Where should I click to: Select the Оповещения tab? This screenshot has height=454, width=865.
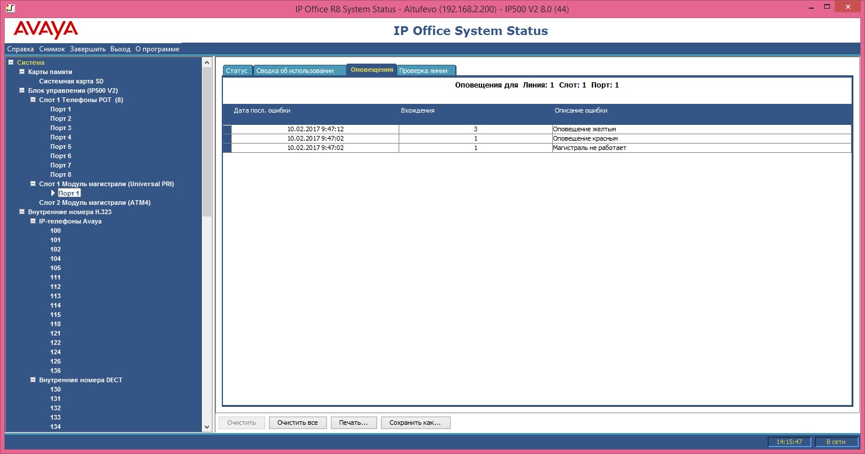(x=372, y=70)
